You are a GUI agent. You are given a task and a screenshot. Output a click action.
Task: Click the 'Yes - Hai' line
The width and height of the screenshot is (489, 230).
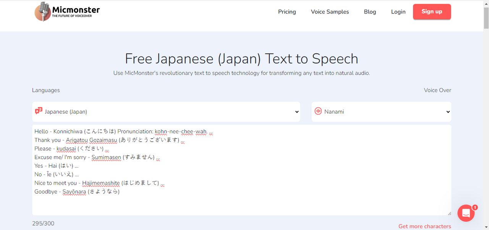click(x=57, y=166)
